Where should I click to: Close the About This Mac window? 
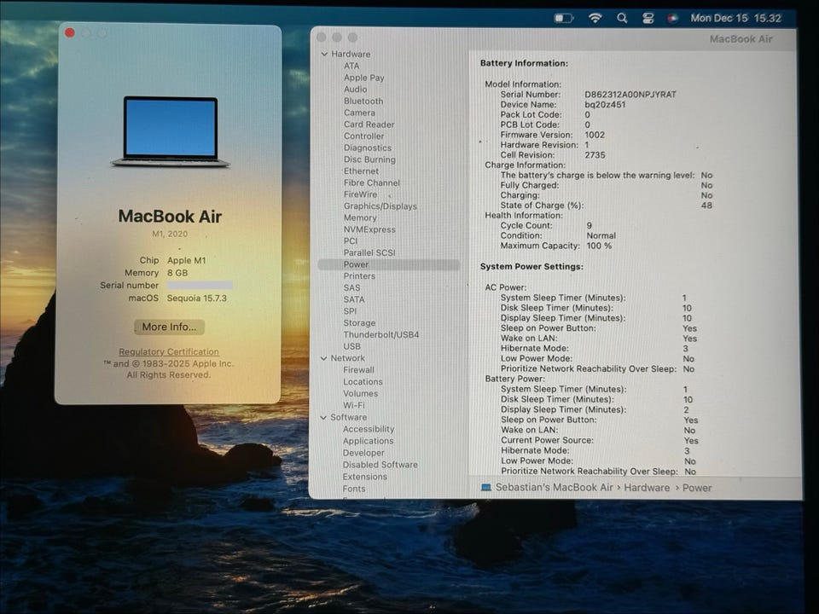(70, 33)
